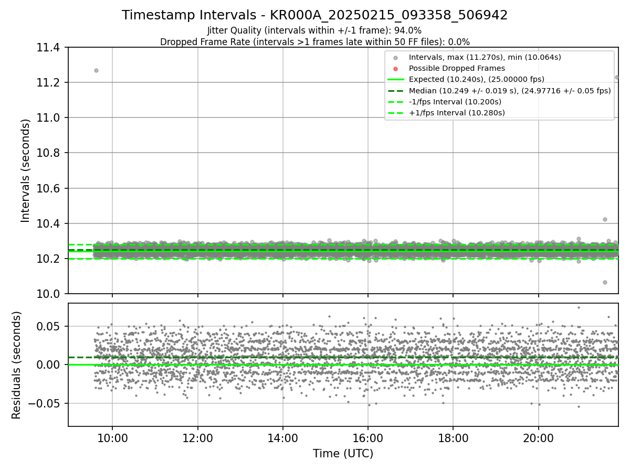Click the +1/fps Interval dashed legend sample
The width and height of the screenshot is (630, 472).
[x=396, y=113]
